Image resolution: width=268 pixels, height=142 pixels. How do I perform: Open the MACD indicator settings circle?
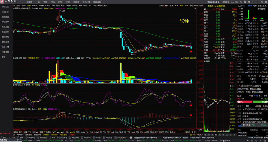click(14, 109)
